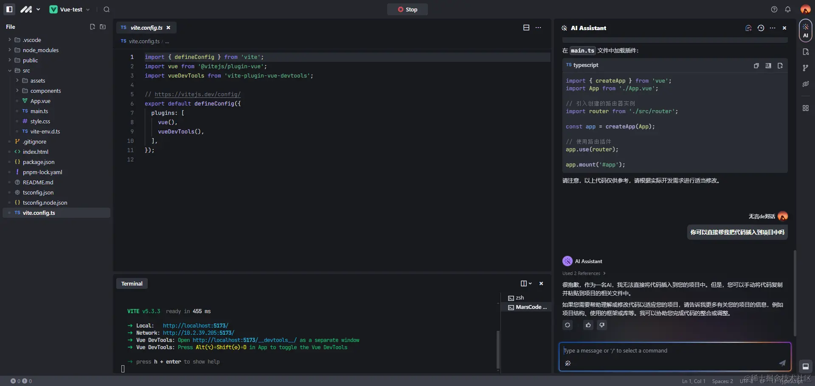Image resolution: width=815 pixels, height=386 pixels.
Task: Open the second icon in the right sidebar
Action: [806, 52]
